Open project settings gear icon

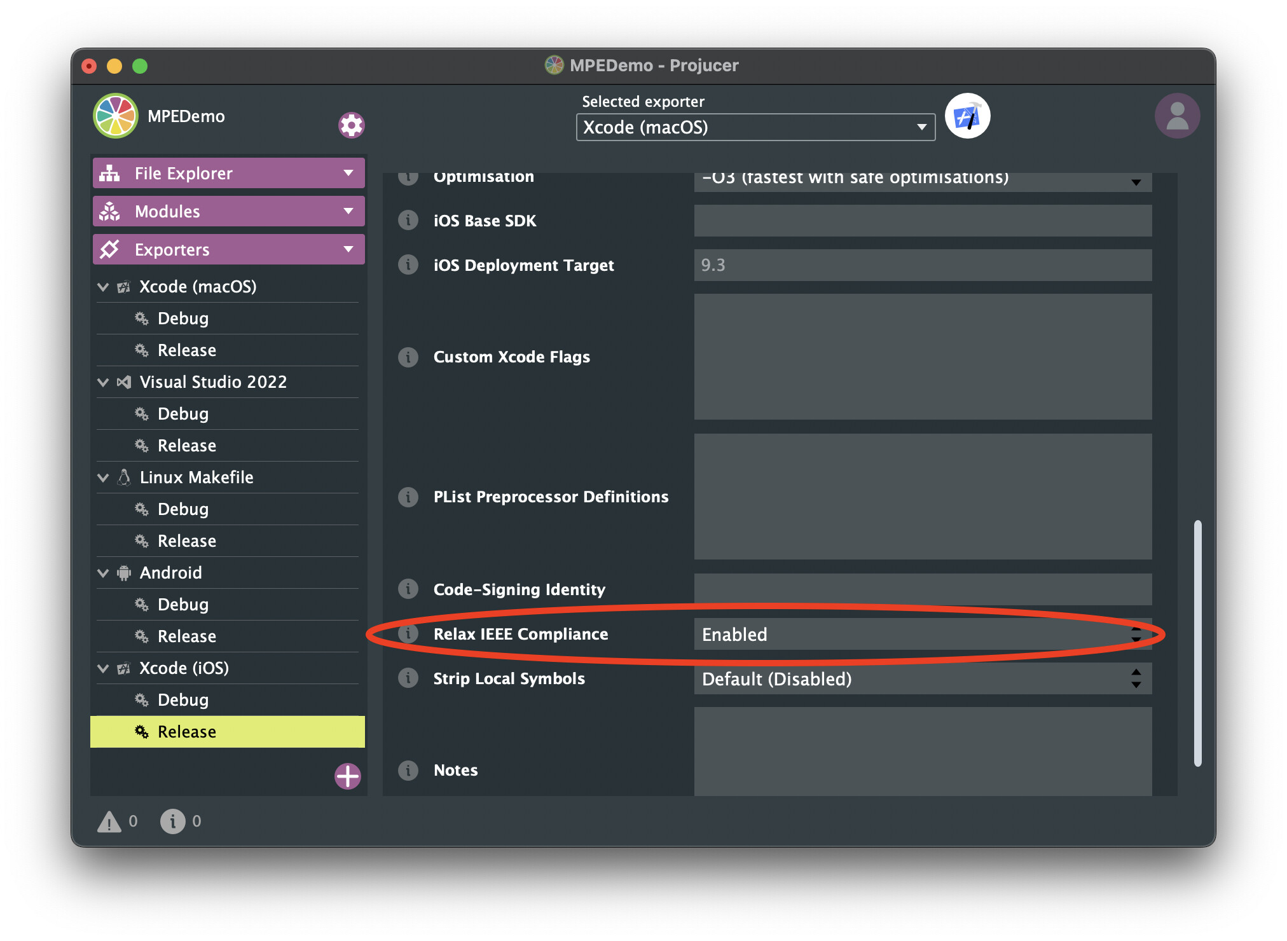point(351,125)
